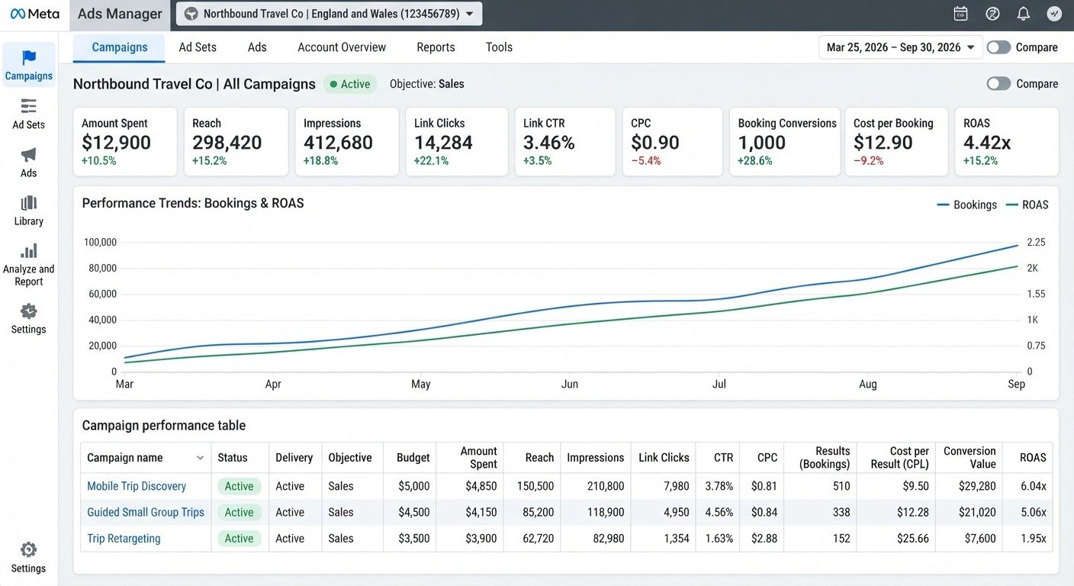
Task: Open the notifications bell
Action: (1024, 14)
